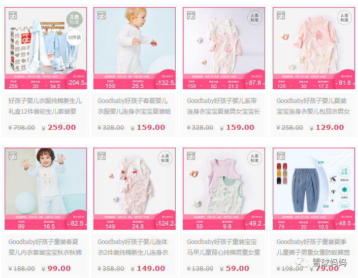Open the 12件装 newborn gift box thumbnail
Viewport: 358px width, 278px height.
point(46,48)
